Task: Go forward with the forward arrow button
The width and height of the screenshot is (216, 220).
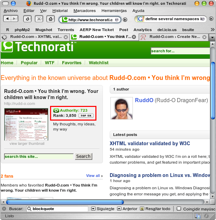Action: pyautogui.click(x=14, y=19)
